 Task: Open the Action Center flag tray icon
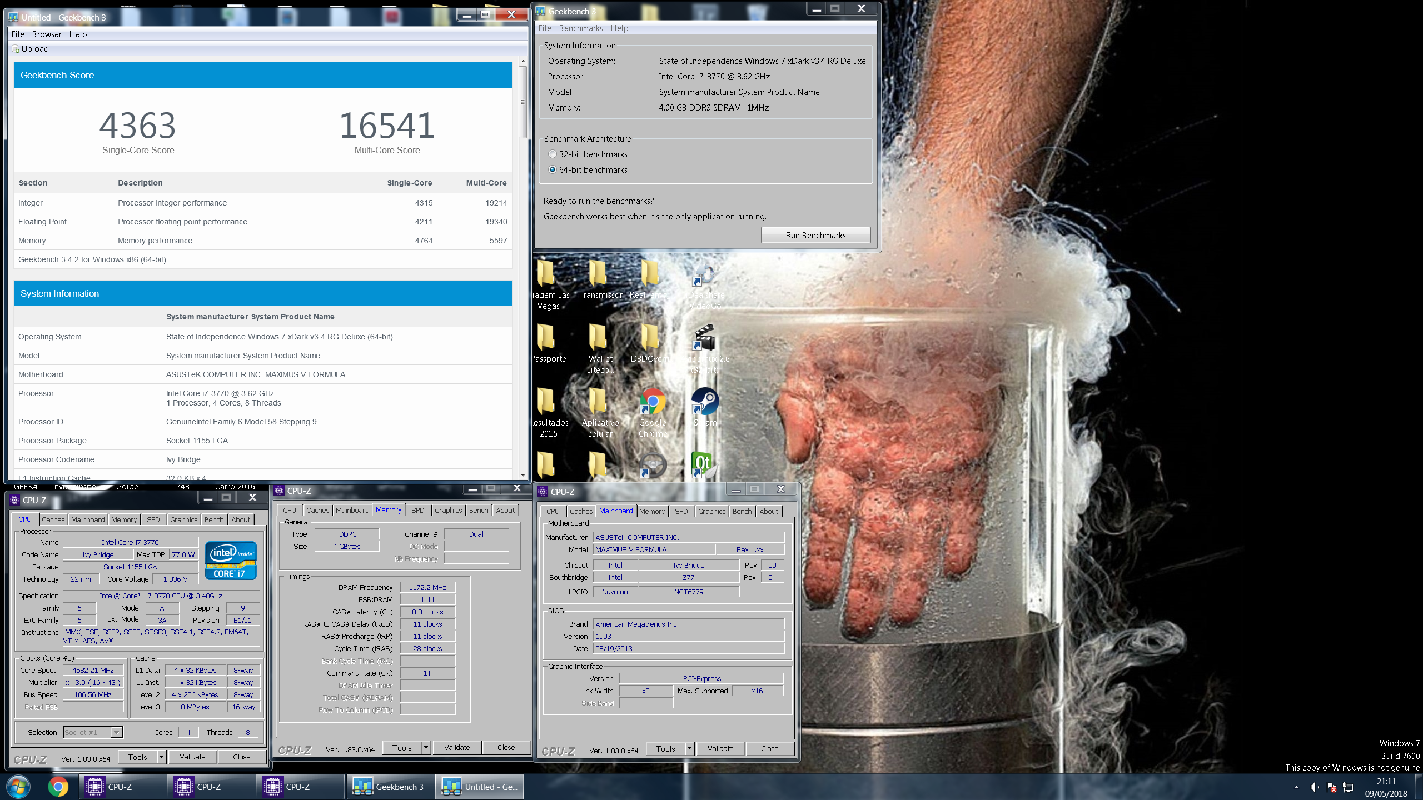[x=1331, y=787]
